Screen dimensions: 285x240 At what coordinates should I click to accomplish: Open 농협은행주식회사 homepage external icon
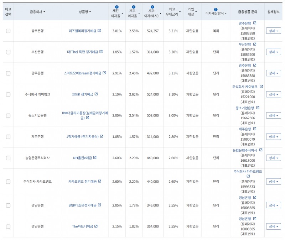pos(261,150)
